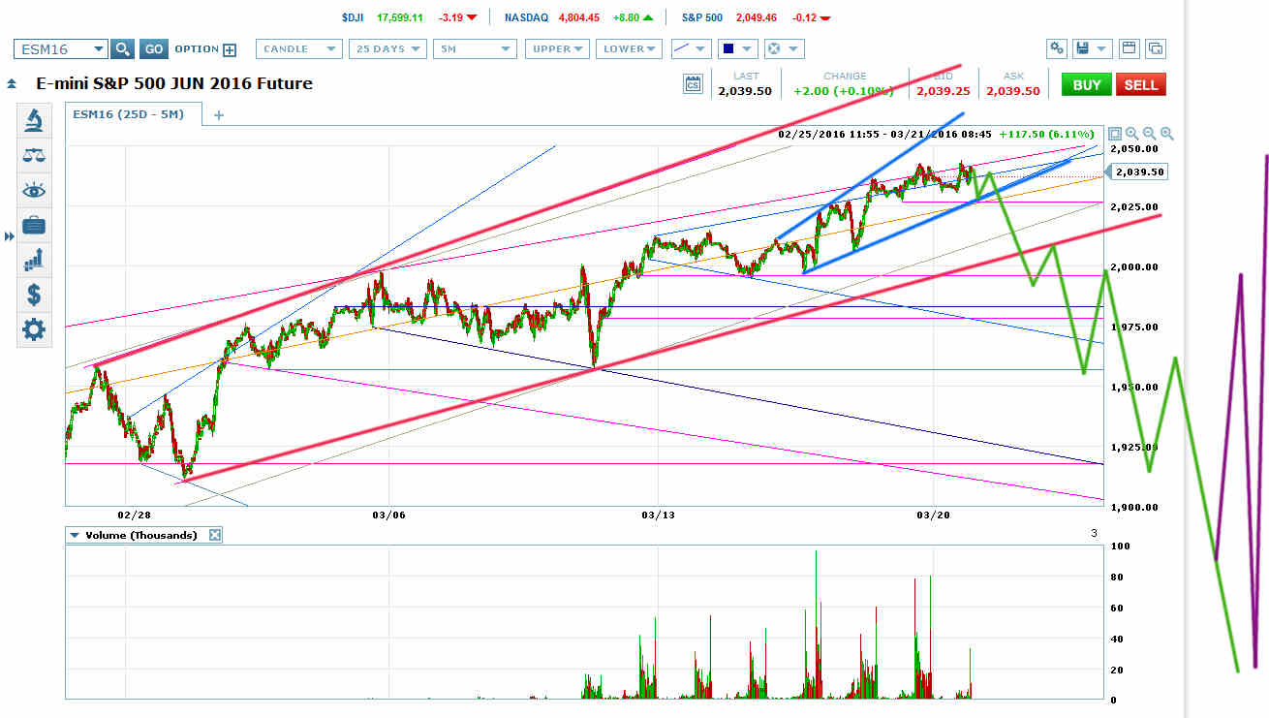Image resolution: width=1269 pixels, height=718 pixels.
Task: Open the dollar sign icon in sidebar
Action: [34, 295]
